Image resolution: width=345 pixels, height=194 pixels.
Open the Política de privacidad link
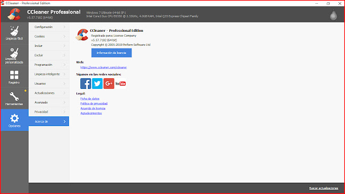[94, 103]
